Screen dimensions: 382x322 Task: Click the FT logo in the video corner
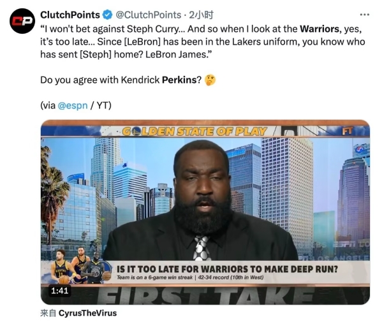coord(347,131)
